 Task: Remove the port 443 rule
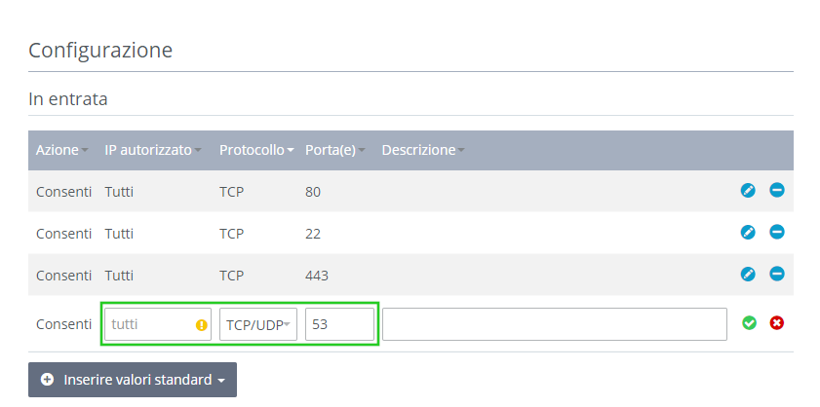tap(776, 274)
